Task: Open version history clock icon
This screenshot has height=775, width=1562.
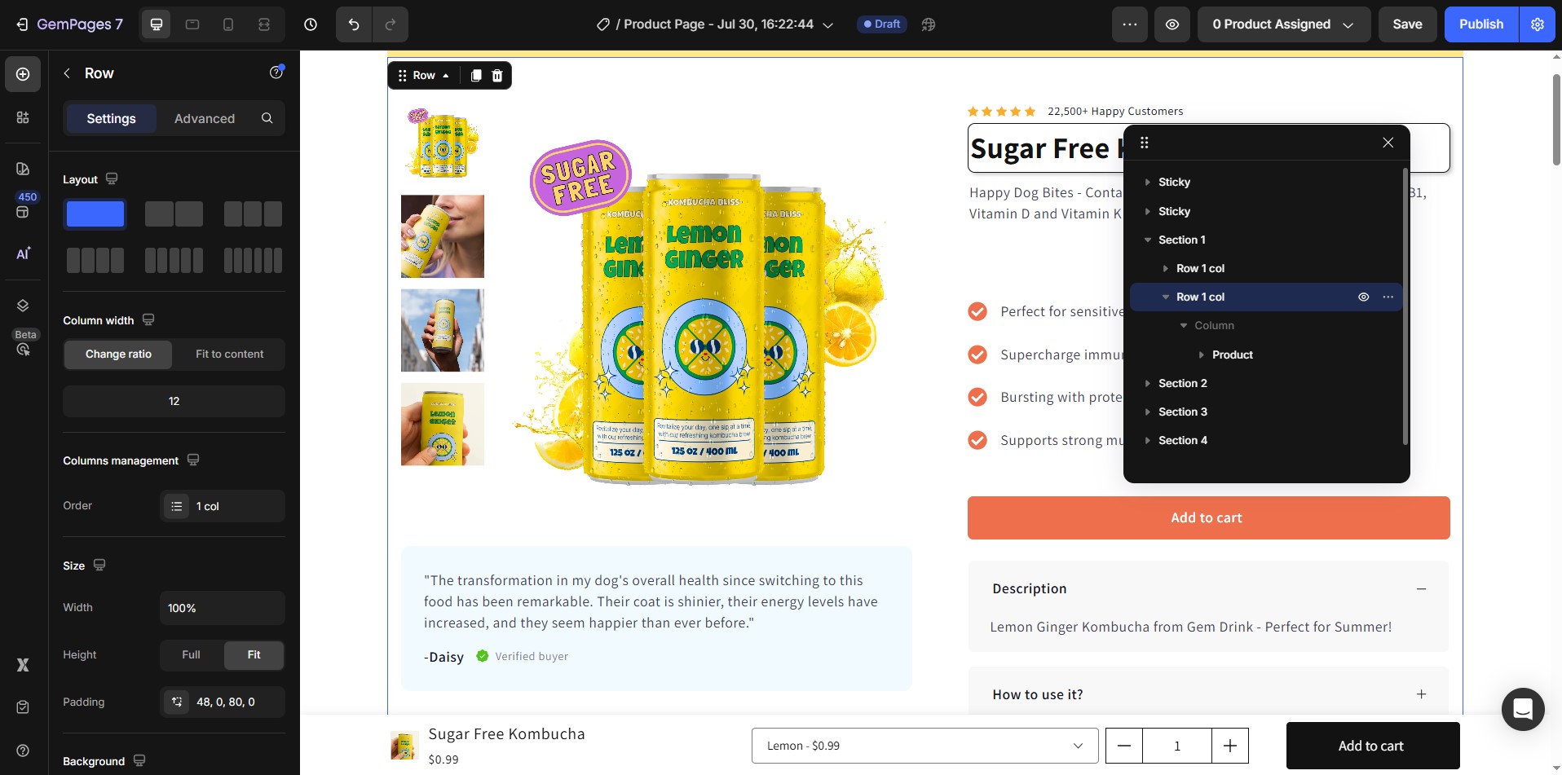Action: (311, 24)
